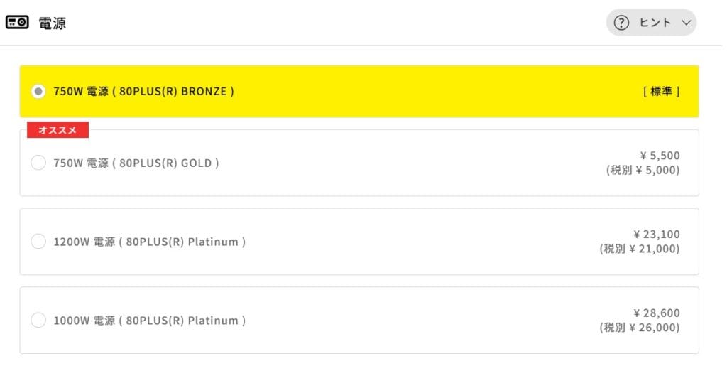Click the 750W 電源 GOLD option text
Screen dimensions: 727x371
coord(136,163)
